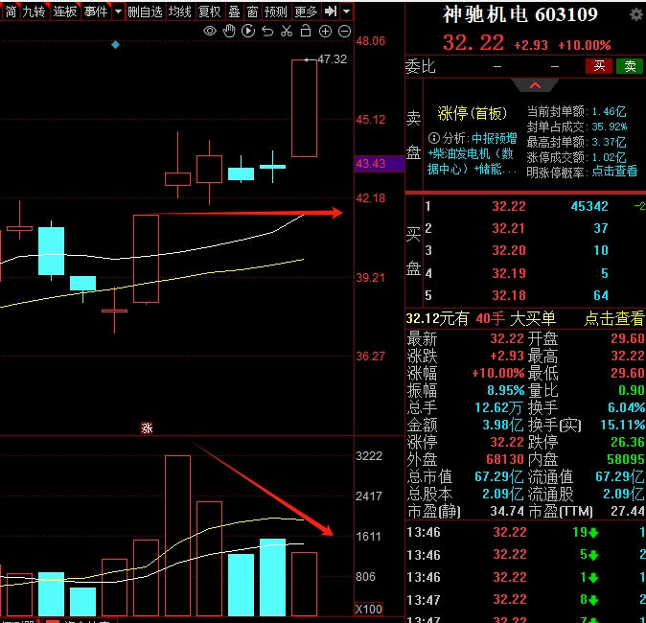646x623 pixels.
Task: Select bid level 1 price 32.22
Action: (509, 206)
